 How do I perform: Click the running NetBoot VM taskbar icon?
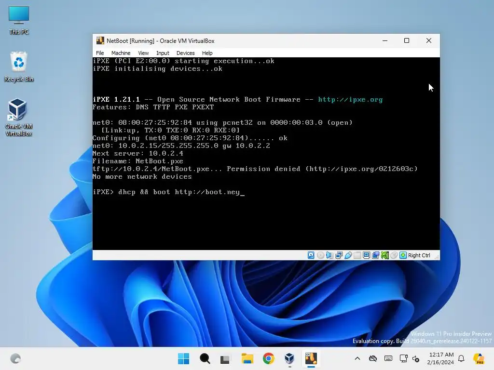[x=311, y=358]
